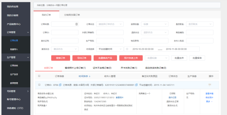The height and width of the screenshot is (115, 227).
Task: Tick the checkbox for order 8706
Action: [x=39, y=85]
